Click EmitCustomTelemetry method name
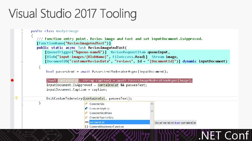The image size is (252, 141). [x=64, y=98]
